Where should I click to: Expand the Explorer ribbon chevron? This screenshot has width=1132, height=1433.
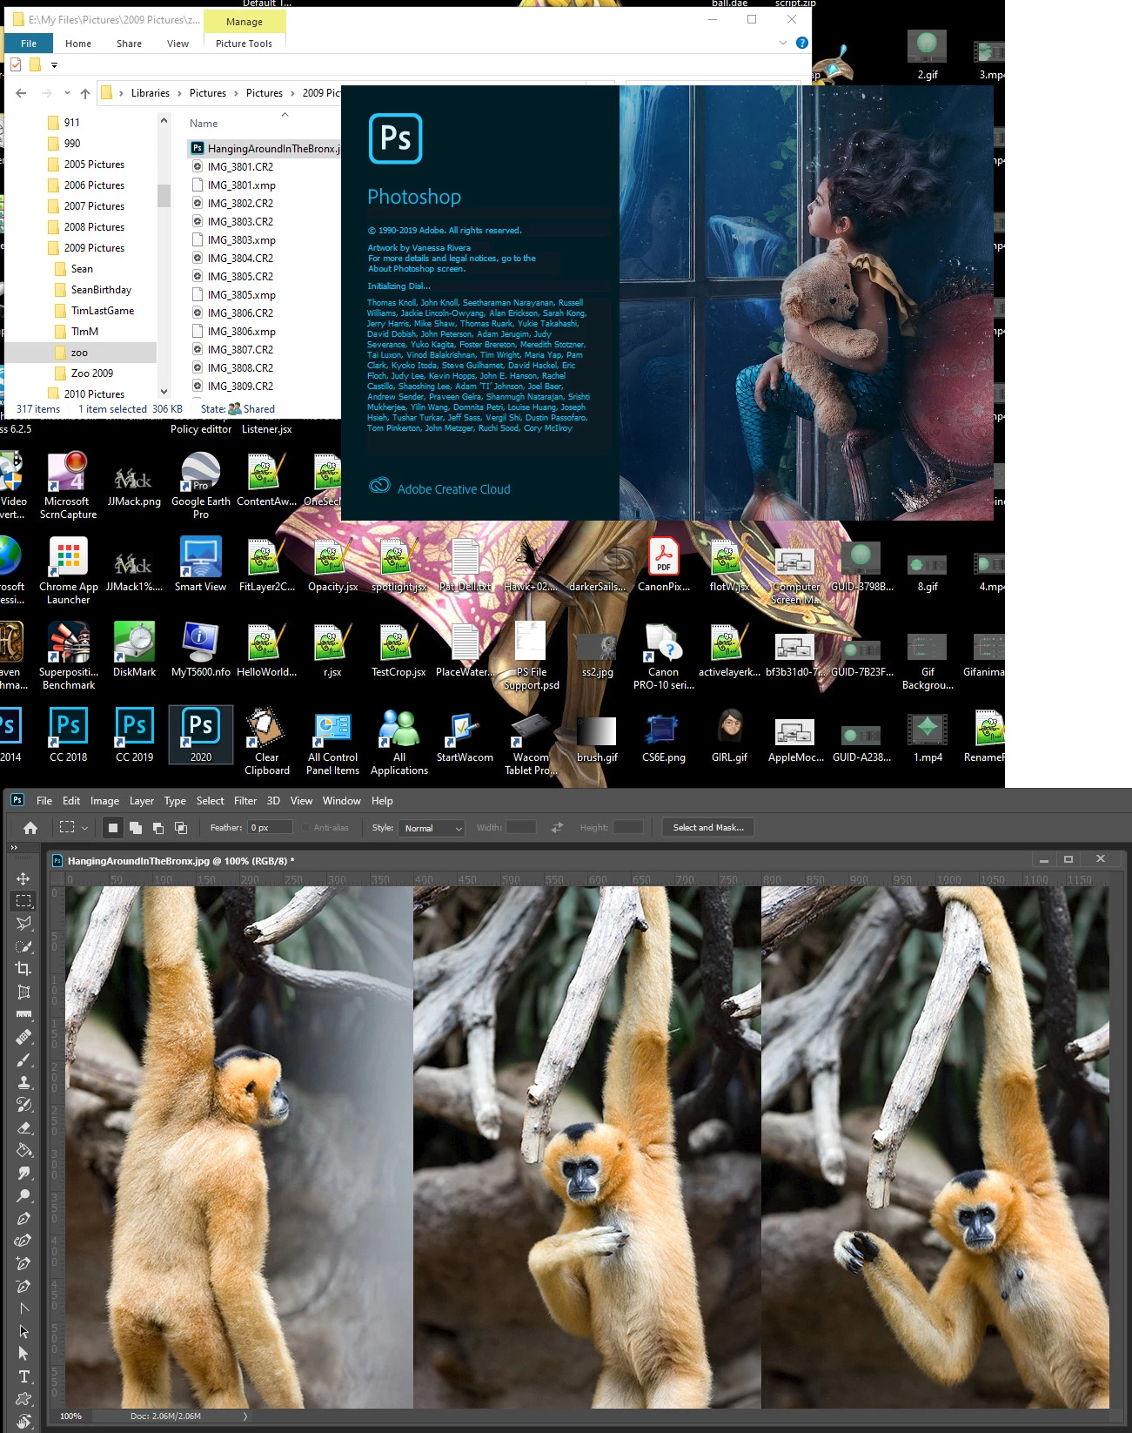[x=782, y=43]
